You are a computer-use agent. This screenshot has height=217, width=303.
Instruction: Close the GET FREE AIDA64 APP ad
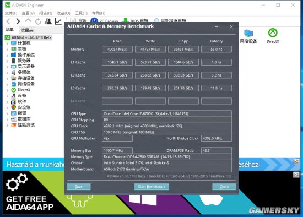click(296, 175)
